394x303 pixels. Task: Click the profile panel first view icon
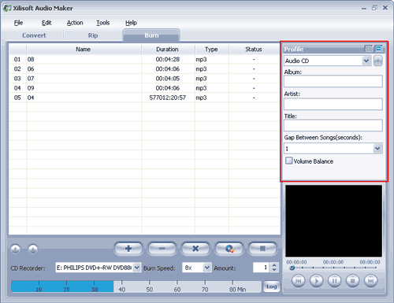(x=368, y=49)
